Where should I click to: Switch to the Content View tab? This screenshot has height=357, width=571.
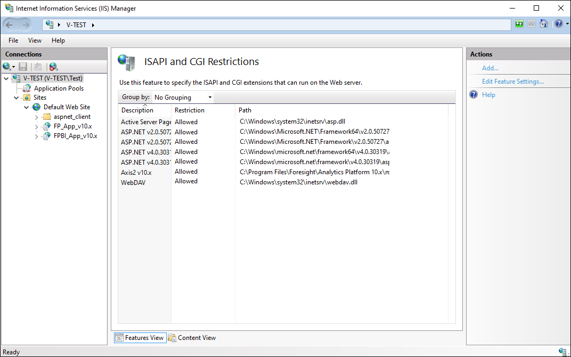point(192,337)
